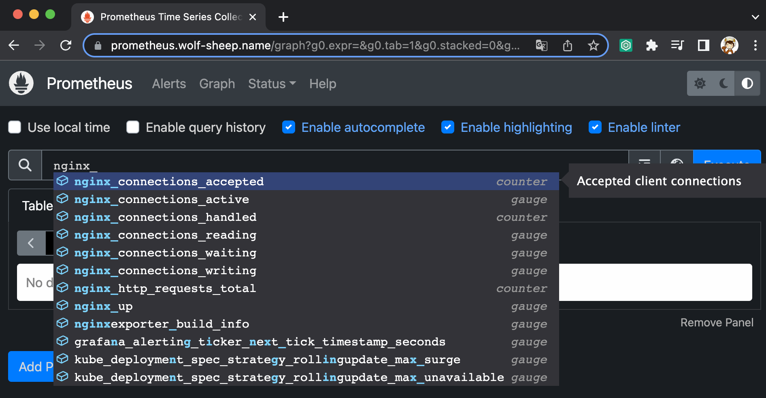Image resolution: width=766 pixels, height=398 pixels.
Task: Expand the Status dropdown menu
Action: tap(272, 84)
